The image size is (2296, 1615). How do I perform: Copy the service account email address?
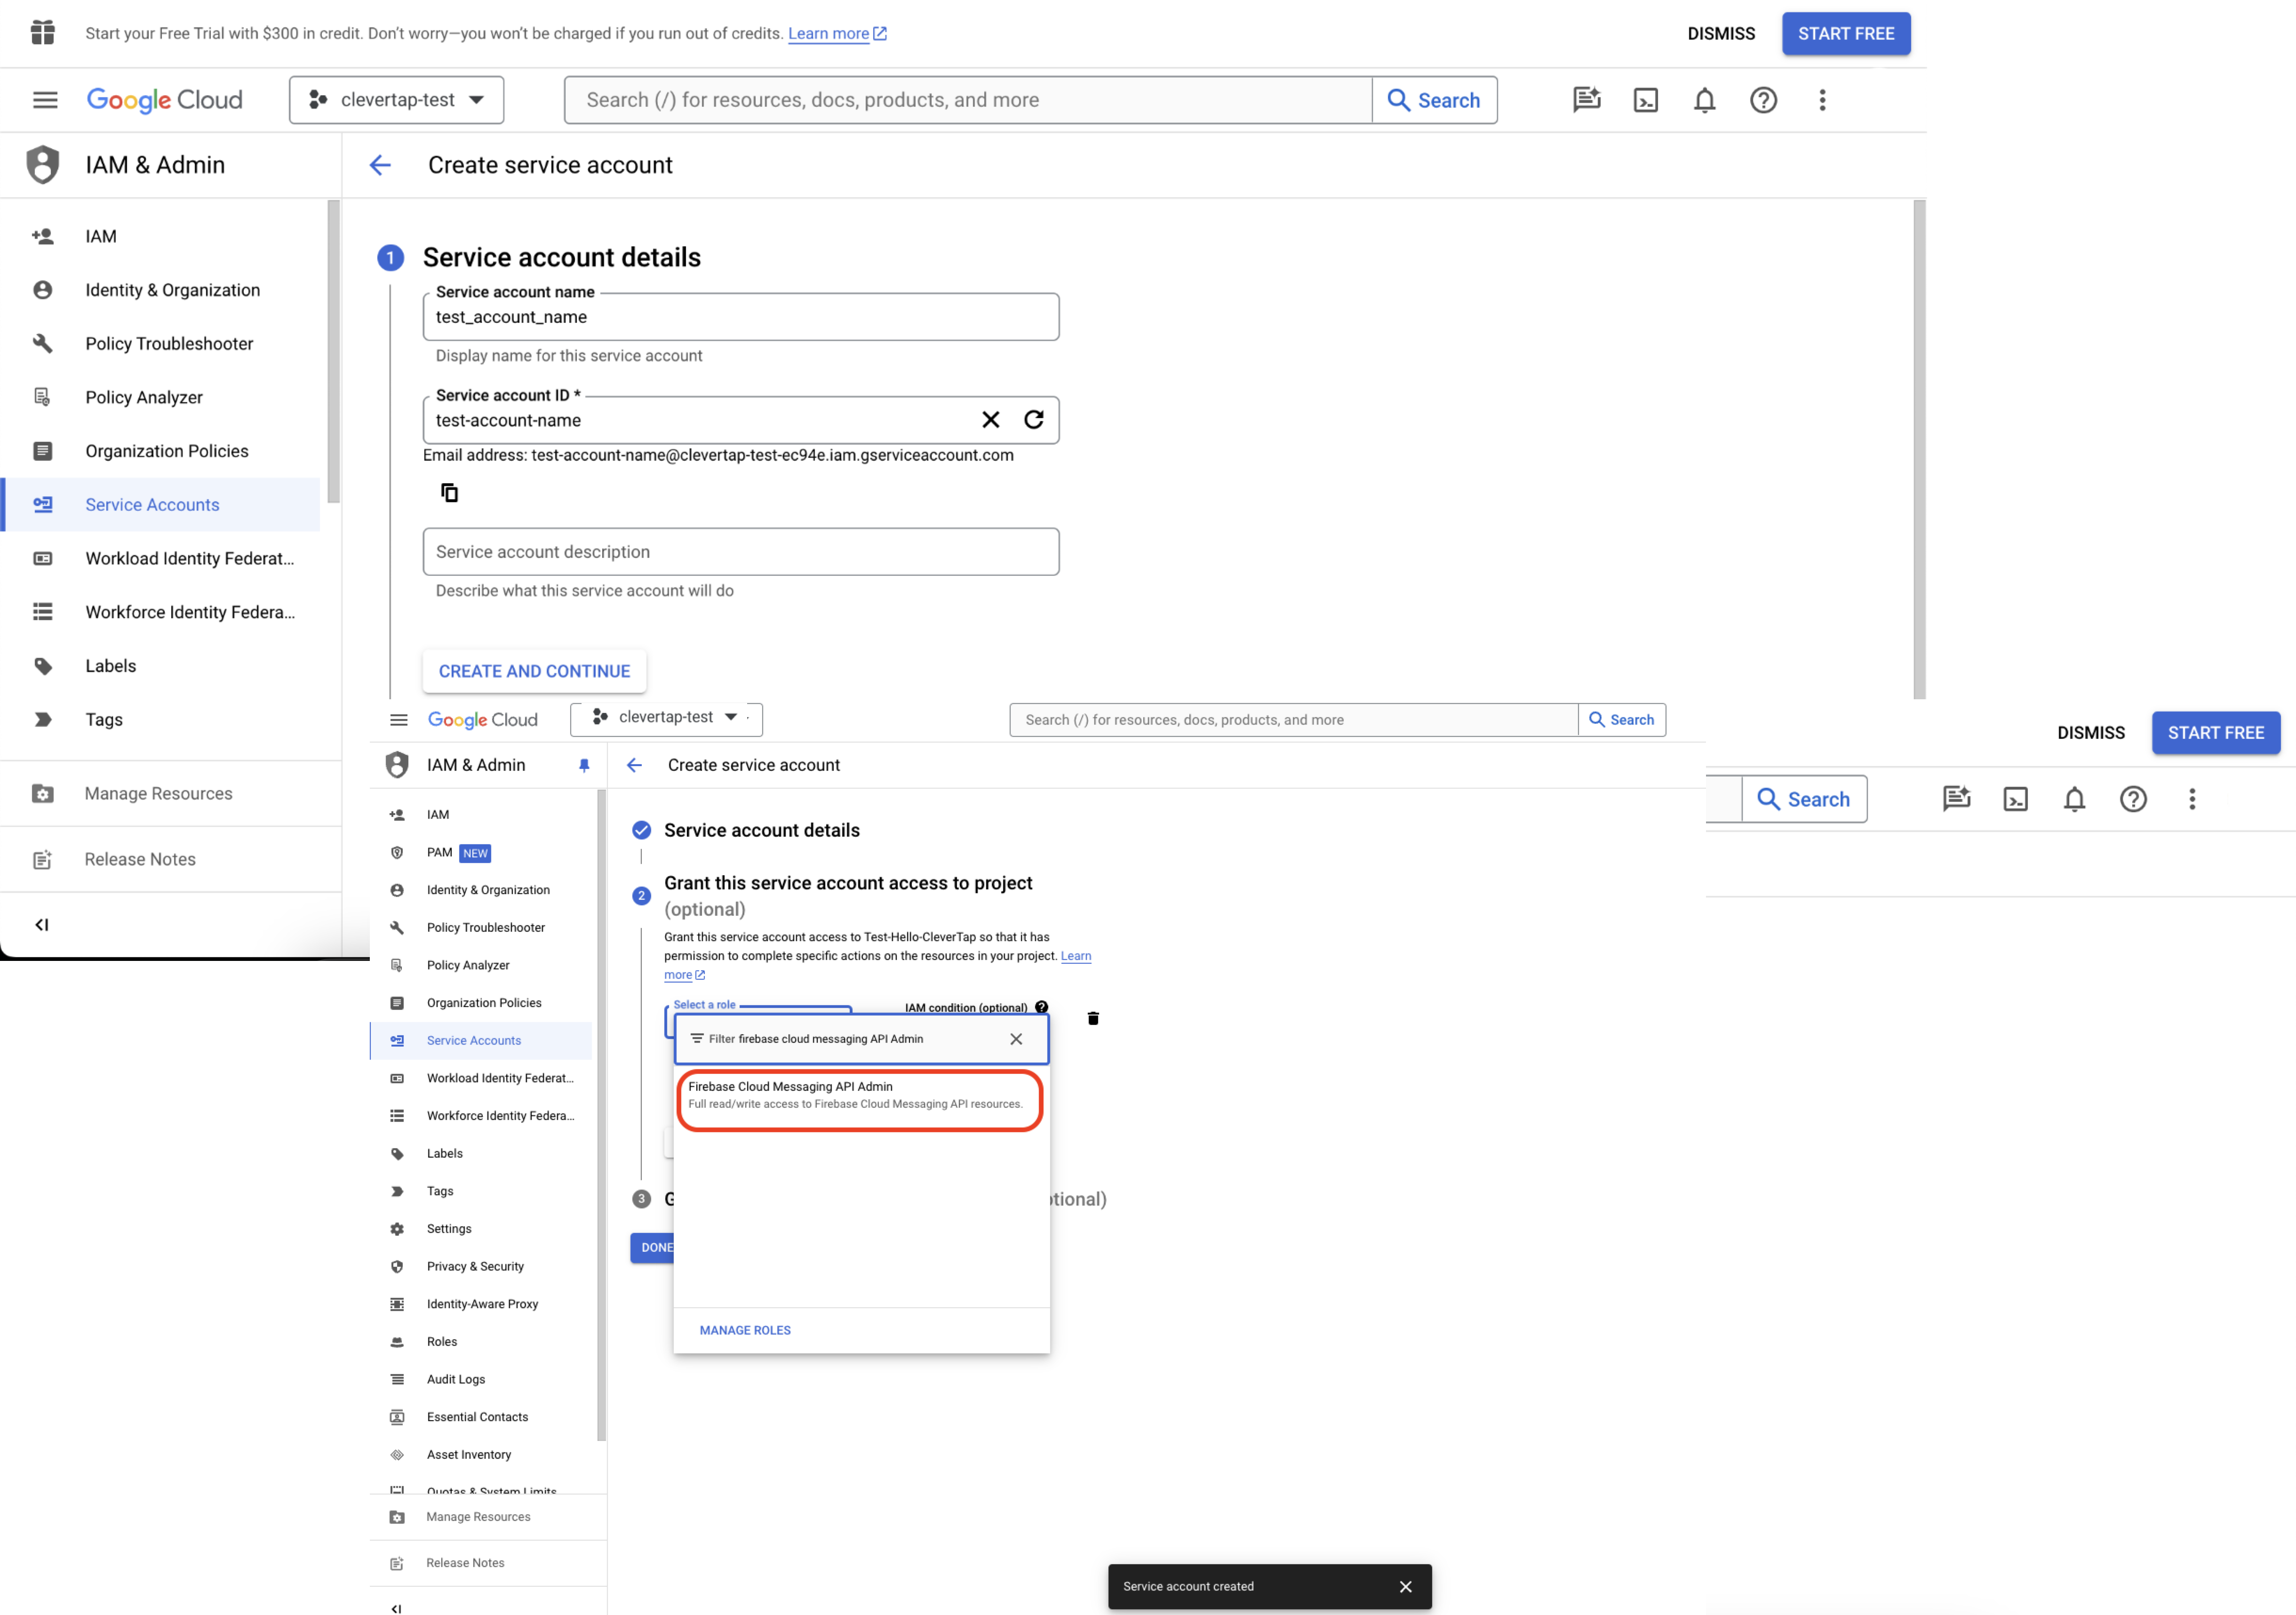[449, 493]
